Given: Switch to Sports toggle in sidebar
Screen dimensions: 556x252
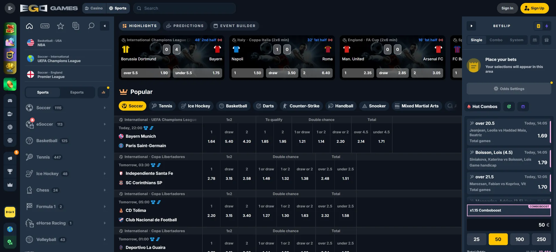Looking at the screenshot, I should coord(43,92).
